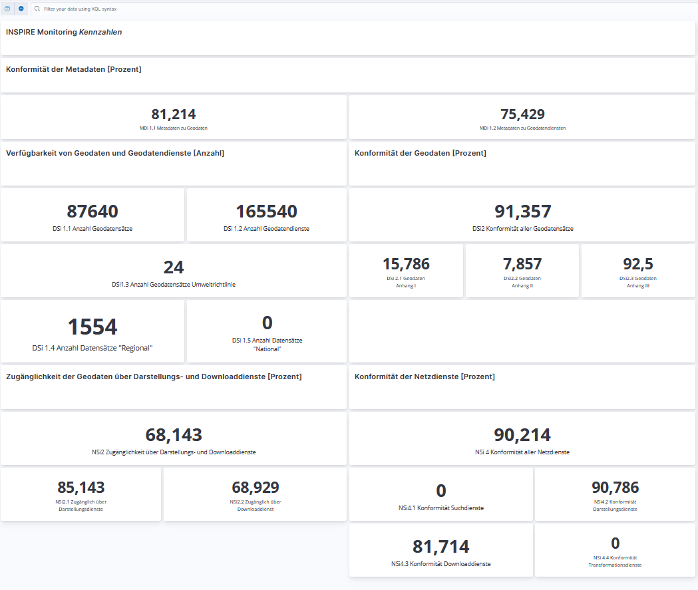Click MDi 1.2 Metadaten zu Geodatendiensten value
Viewport: 698px width, 590px height.
tap(522, 114)
